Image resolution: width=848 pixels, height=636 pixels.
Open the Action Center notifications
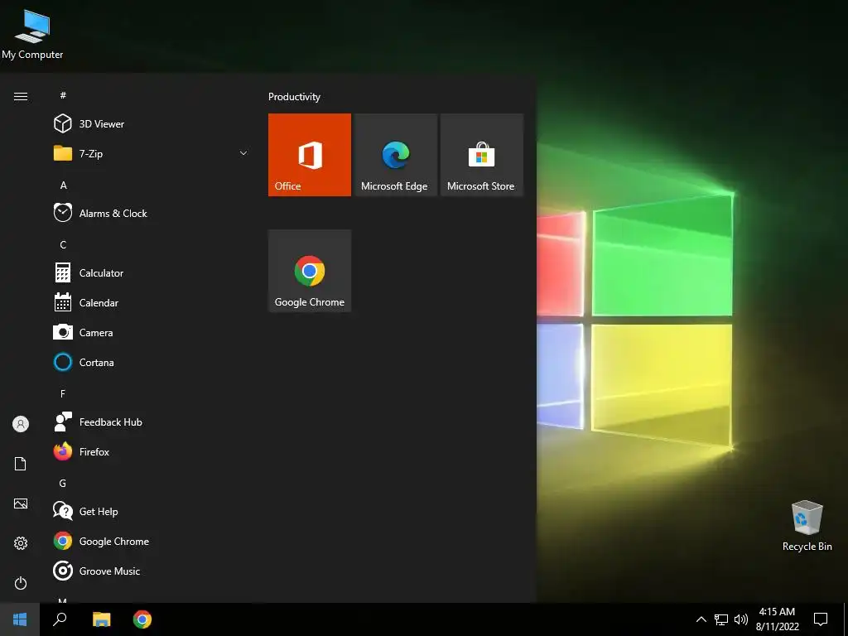[821, 619]
